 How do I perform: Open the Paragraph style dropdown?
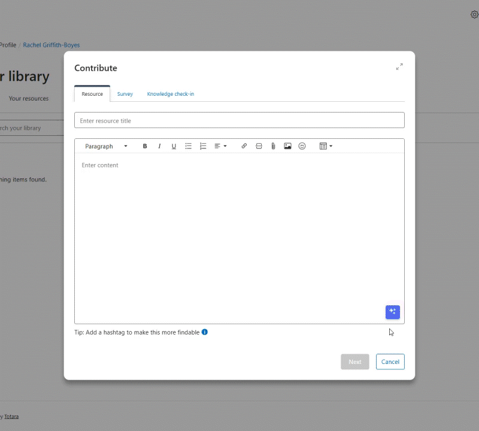[x=106, y=146]
